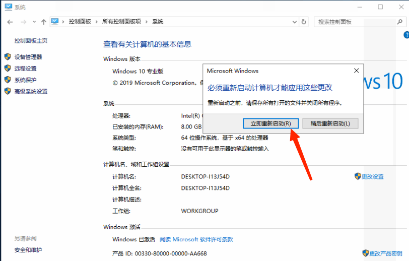Open 阅读 Microsoft 软件许可条款 link

196,239
